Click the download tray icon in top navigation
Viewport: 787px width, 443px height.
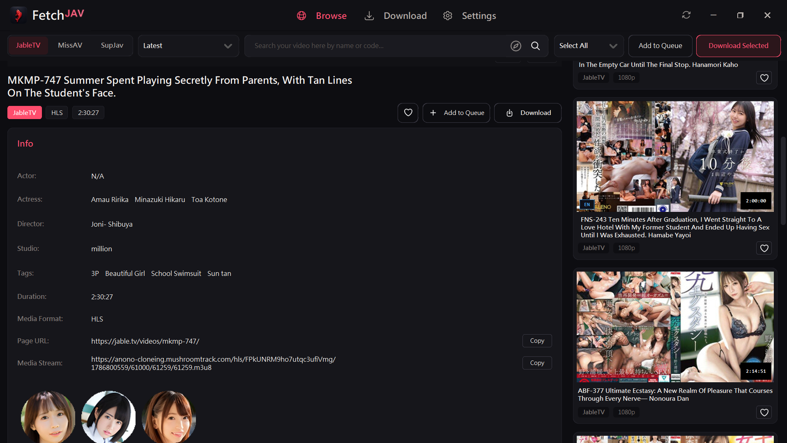[369, 16]
